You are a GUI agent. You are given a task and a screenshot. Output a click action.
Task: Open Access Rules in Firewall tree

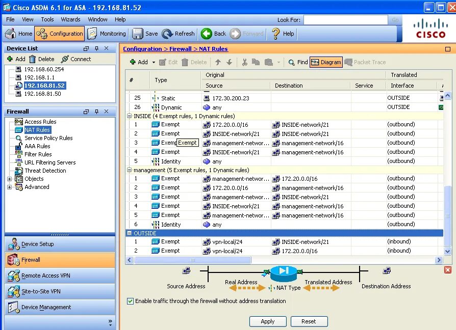tap(40, 122)
